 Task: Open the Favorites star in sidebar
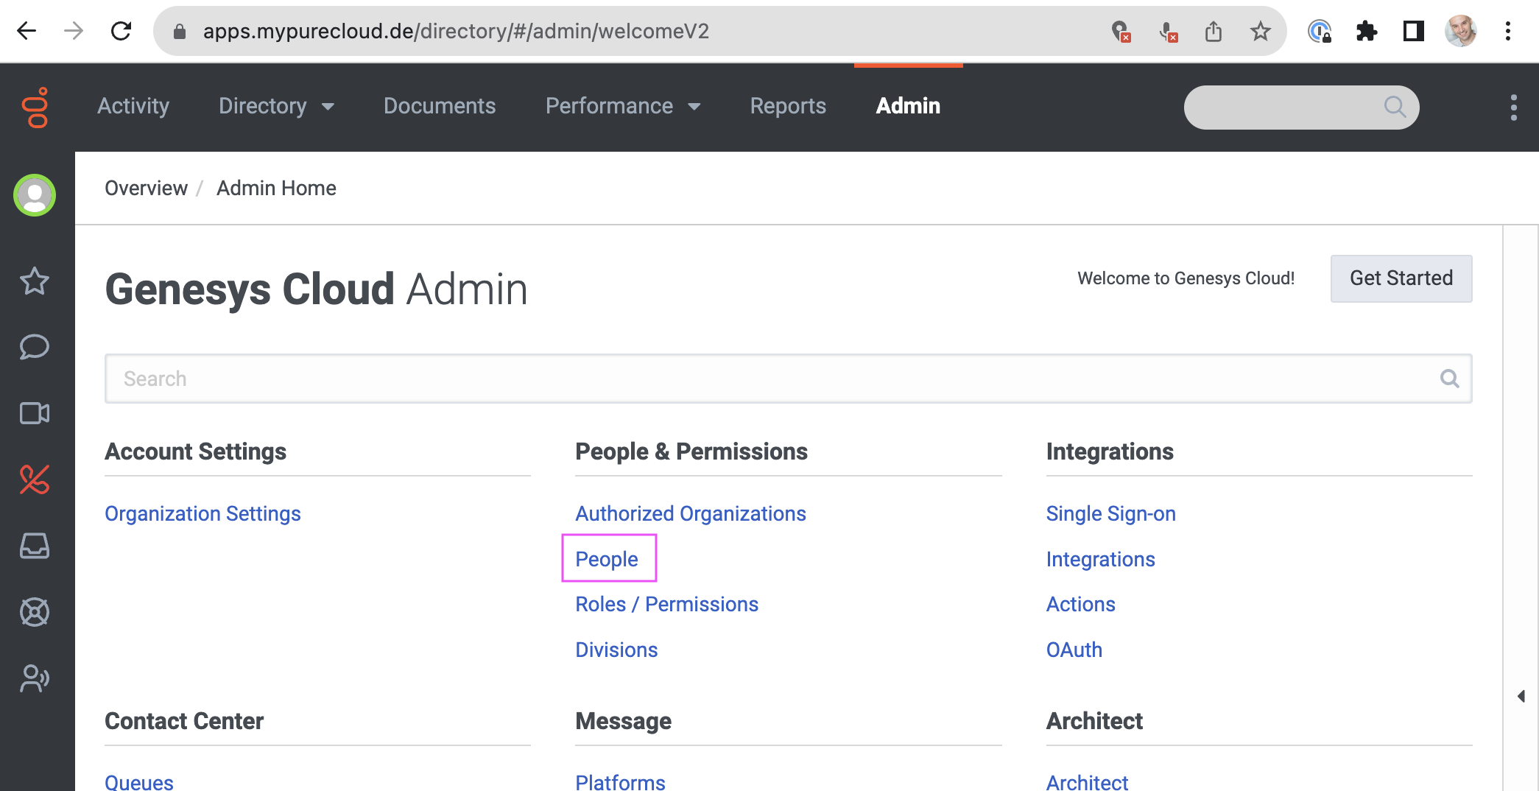[x=35, y=281]
